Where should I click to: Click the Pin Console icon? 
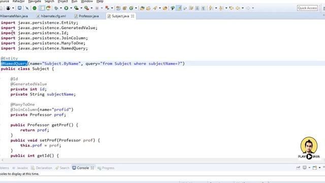tap(298, 168)
